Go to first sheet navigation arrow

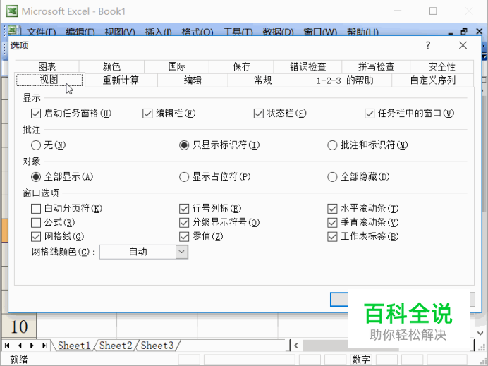7,346
